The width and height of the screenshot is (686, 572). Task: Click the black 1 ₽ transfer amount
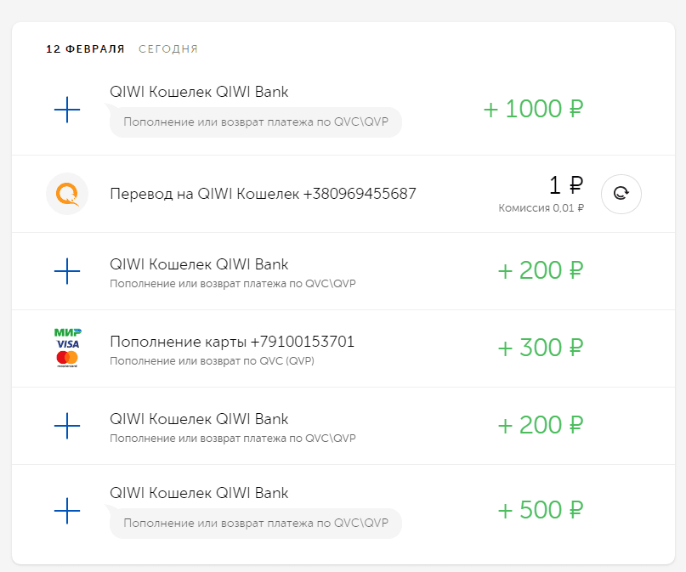565,185
